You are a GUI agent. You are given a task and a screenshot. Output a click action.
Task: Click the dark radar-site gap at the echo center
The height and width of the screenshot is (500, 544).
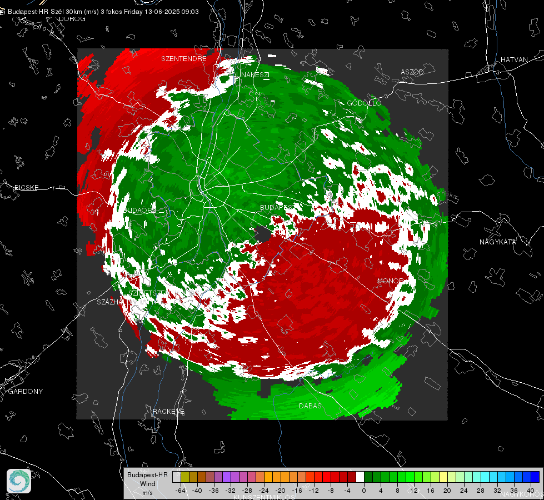(263, 233)
